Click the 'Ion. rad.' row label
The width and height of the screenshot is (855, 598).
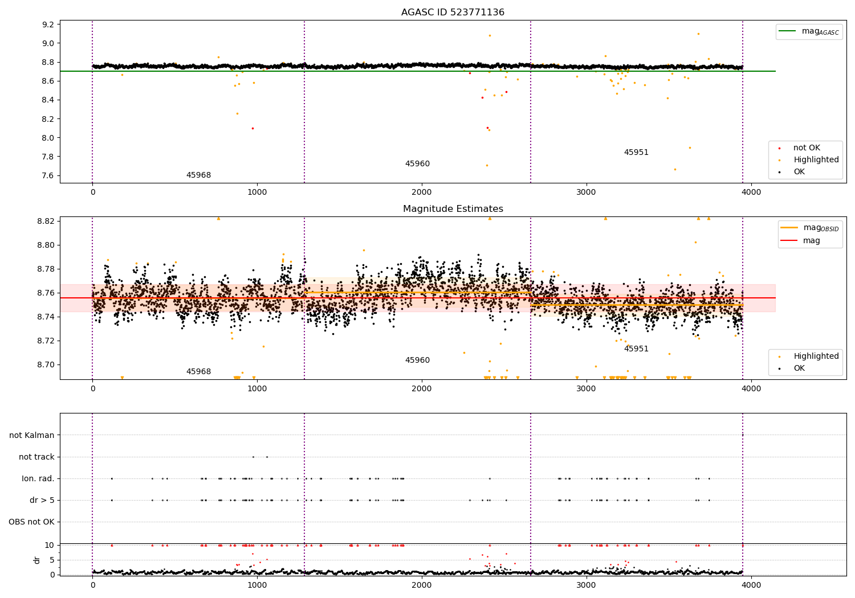click(x=38, y=478)
